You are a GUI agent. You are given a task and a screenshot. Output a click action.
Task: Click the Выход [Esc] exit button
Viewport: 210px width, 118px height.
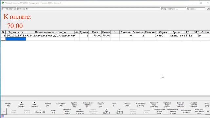pos(207,105)
